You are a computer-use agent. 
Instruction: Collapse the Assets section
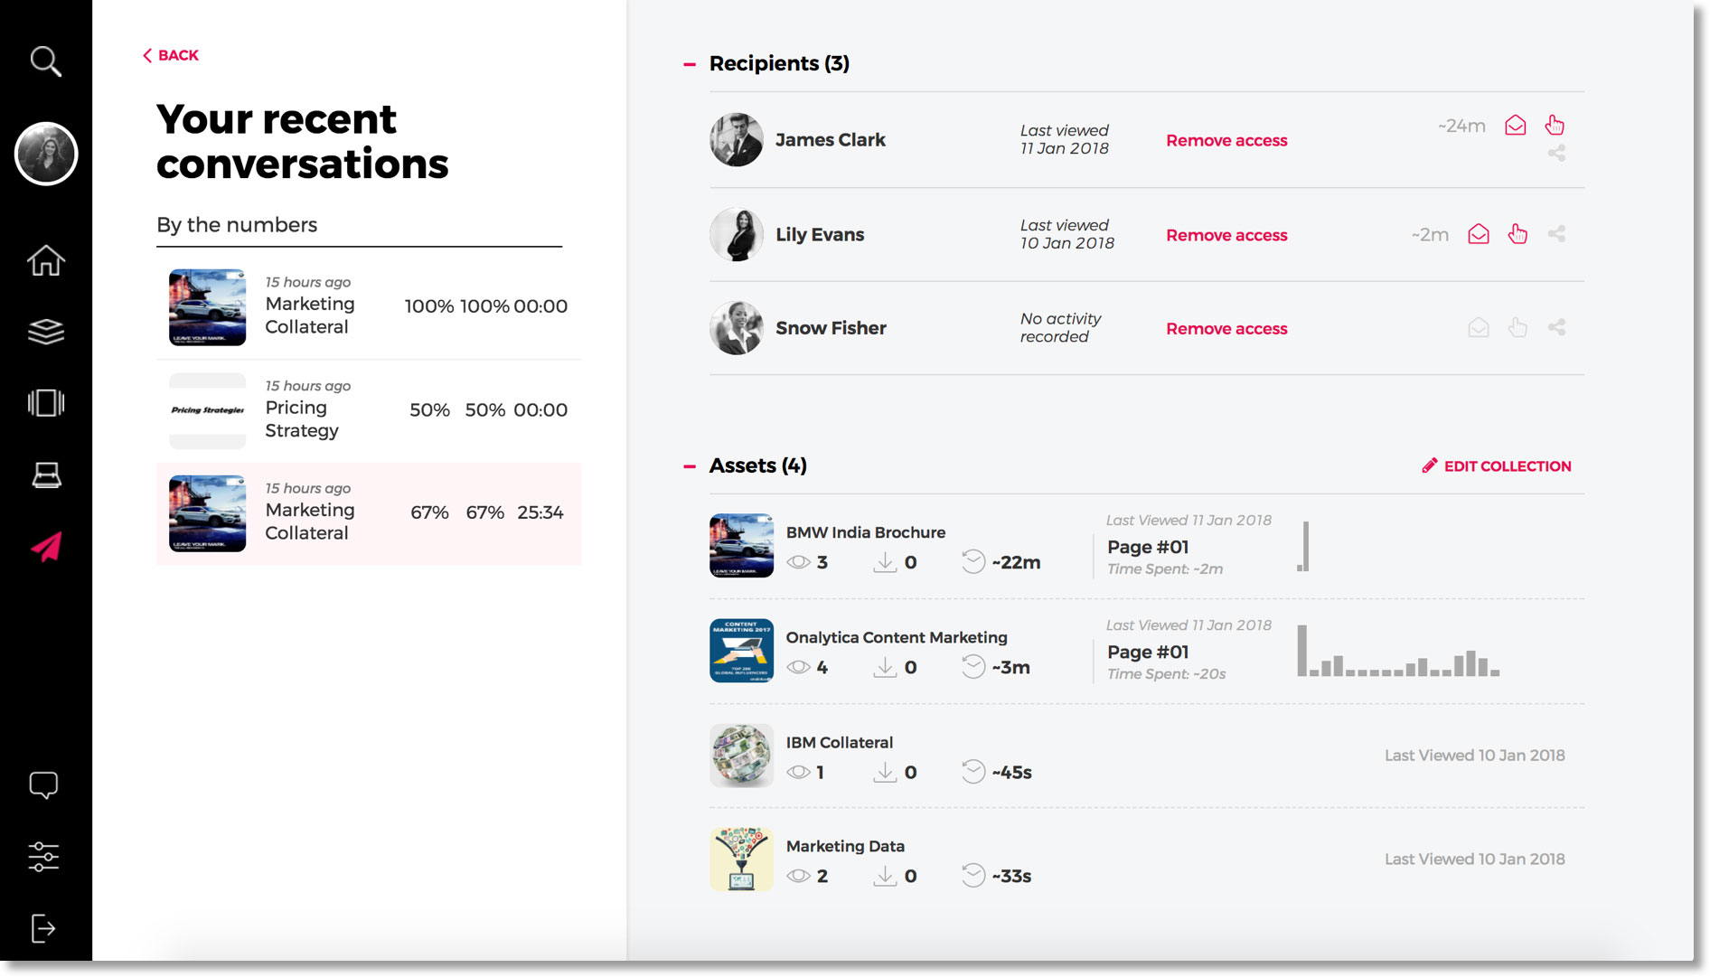click(x=690, y=466)
